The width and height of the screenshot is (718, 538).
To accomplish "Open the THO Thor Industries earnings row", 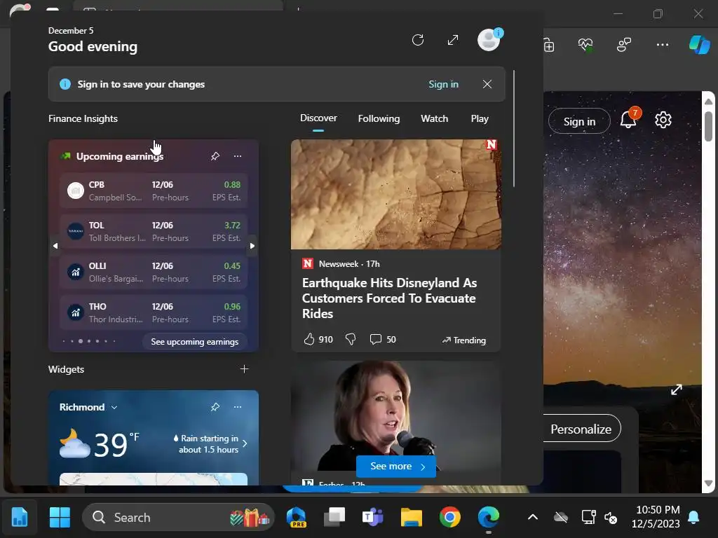I will [154, 313].
